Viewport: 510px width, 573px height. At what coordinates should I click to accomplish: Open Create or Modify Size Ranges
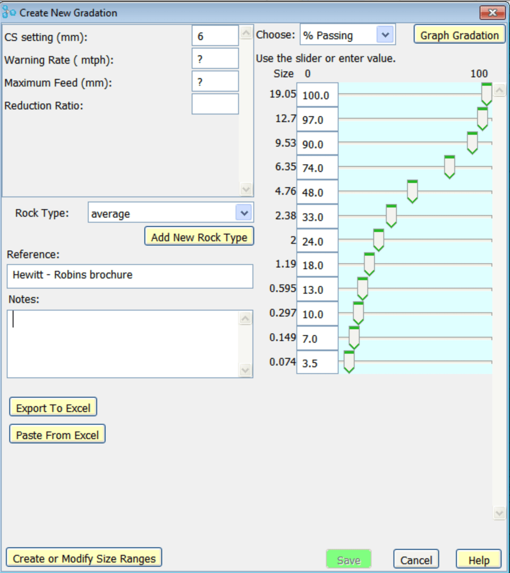tap(84, 558)
